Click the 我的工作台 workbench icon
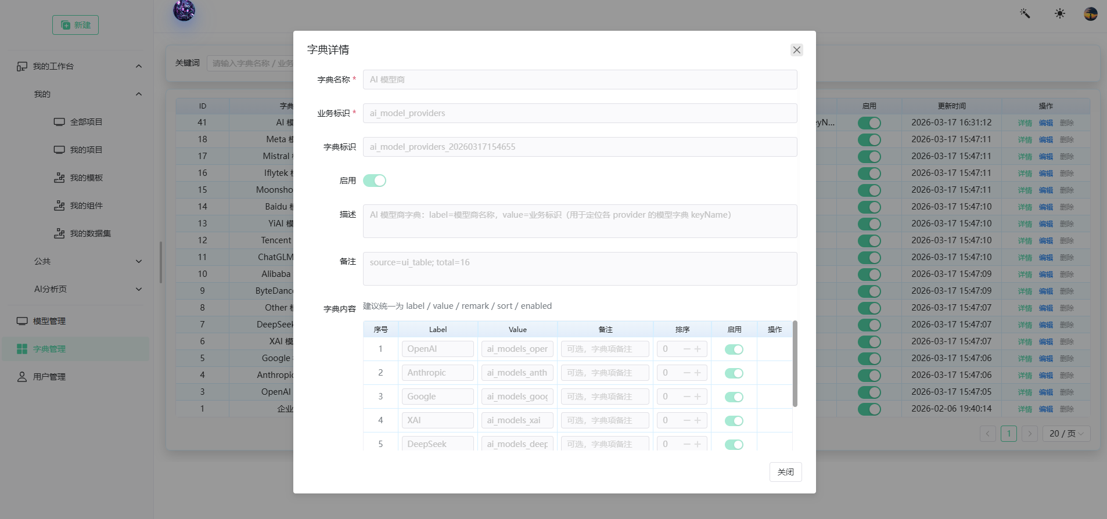1107x519 pixels. [x=22, y=66]
